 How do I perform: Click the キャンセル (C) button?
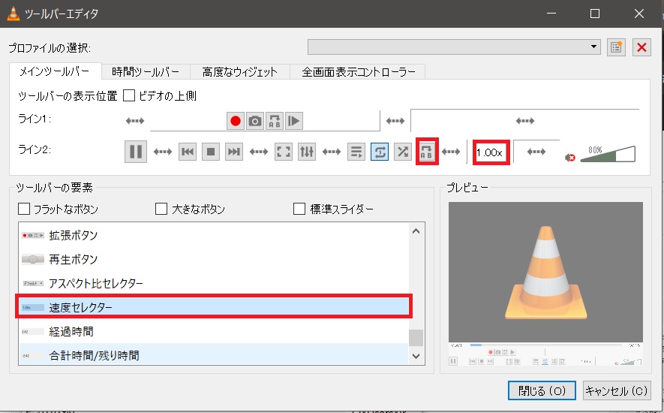click(x=616, y=390)
